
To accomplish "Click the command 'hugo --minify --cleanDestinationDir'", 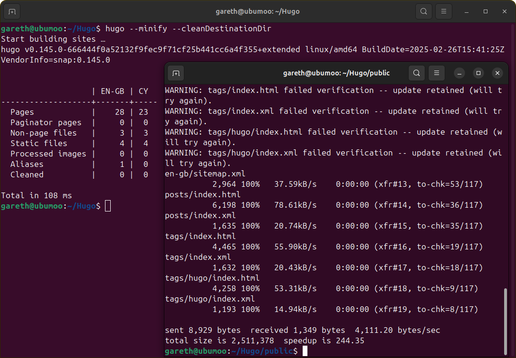I will click(x=188, y=28).
